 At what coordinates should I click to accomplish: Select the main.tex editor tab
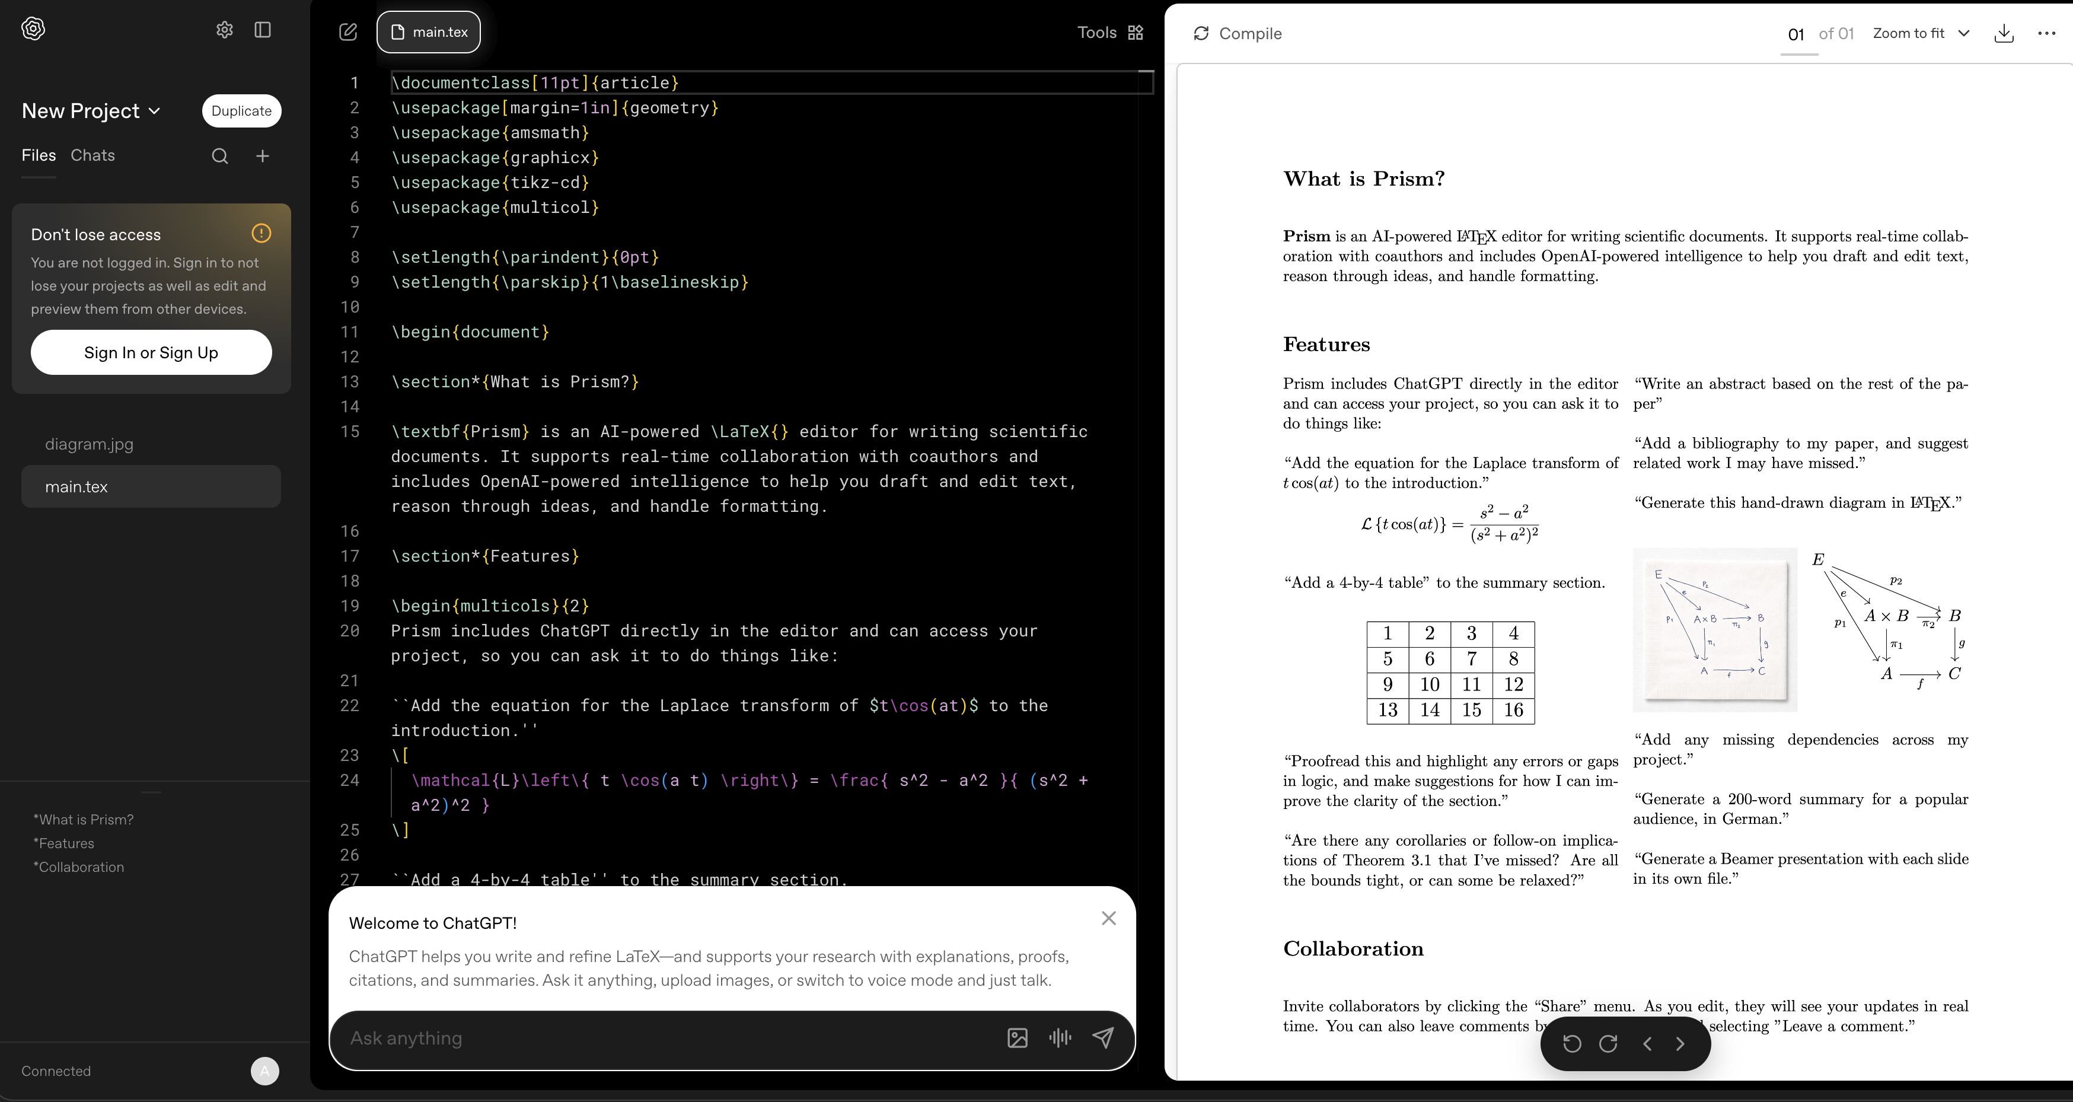[429, 32]
